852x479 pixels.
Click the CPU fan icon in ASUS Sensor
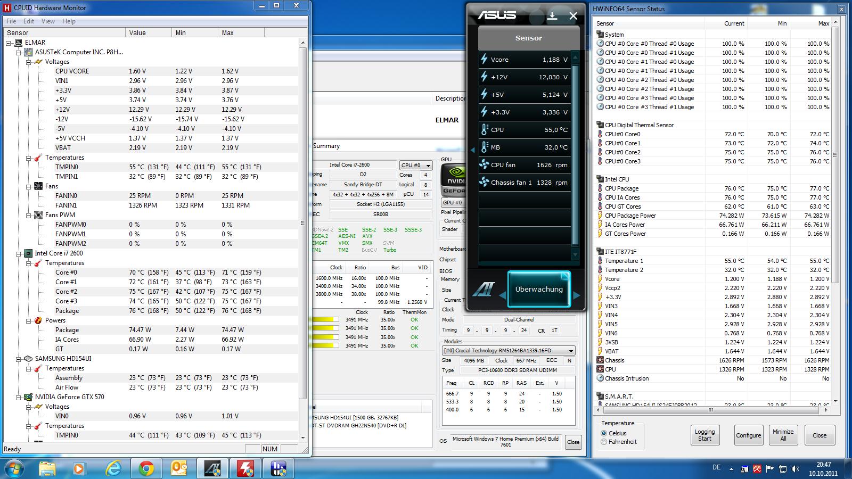click(x=484, y=165)
